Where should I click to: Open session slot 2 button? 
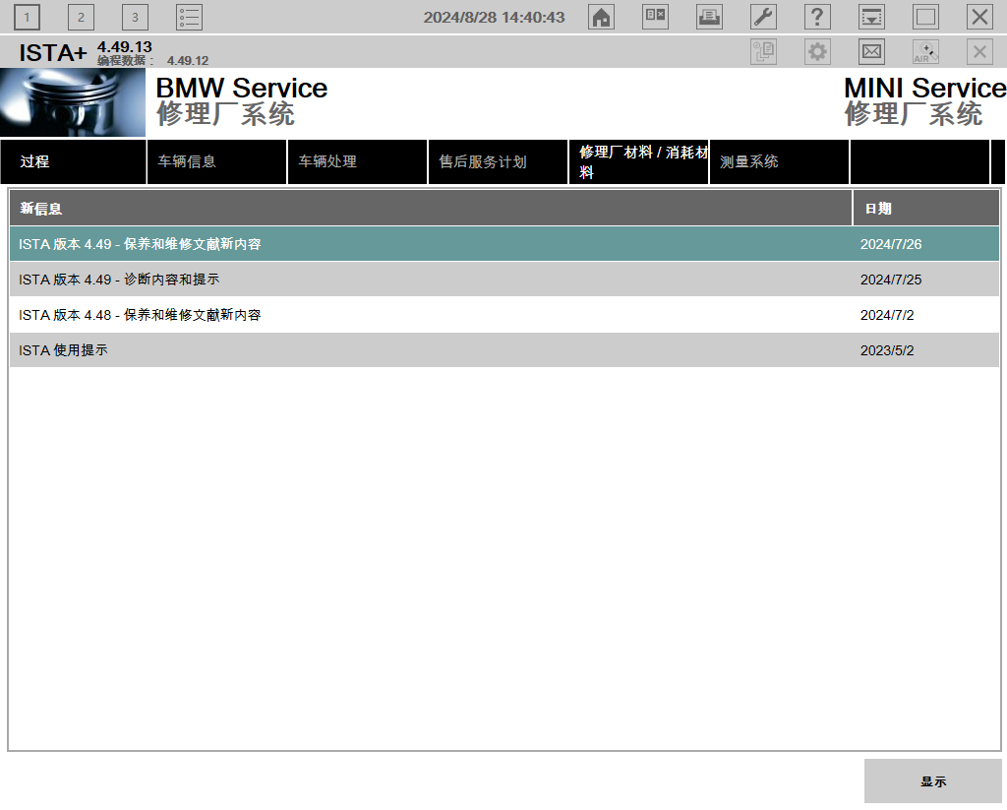81,18
